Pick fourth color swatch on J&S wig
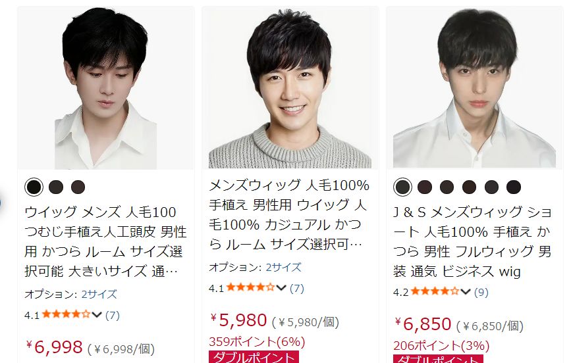This screenshot has width=571, height=363. [469, 187]
